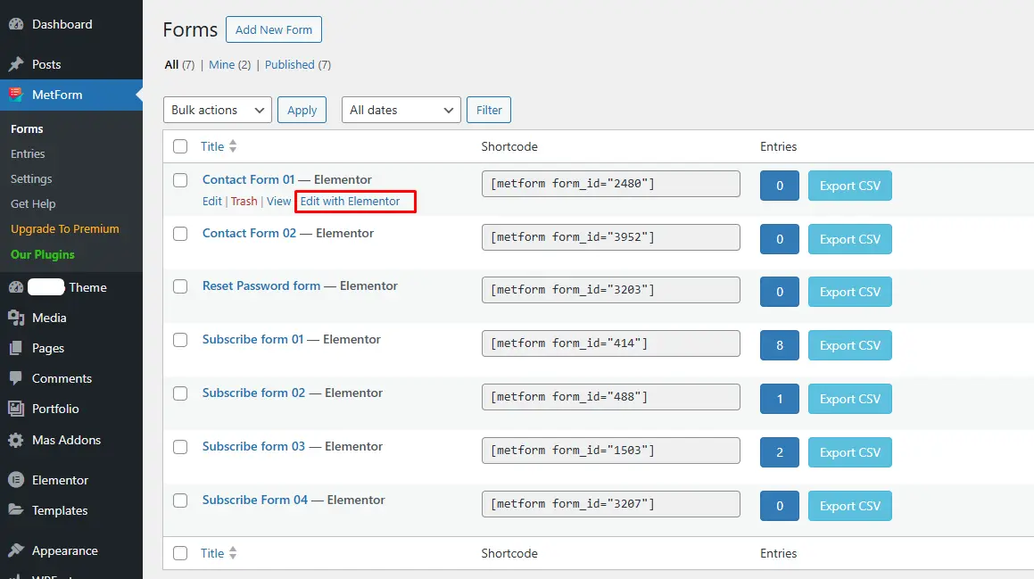
Task: Toggle select-all checkbox in table footer
Action: pos(180,553)
